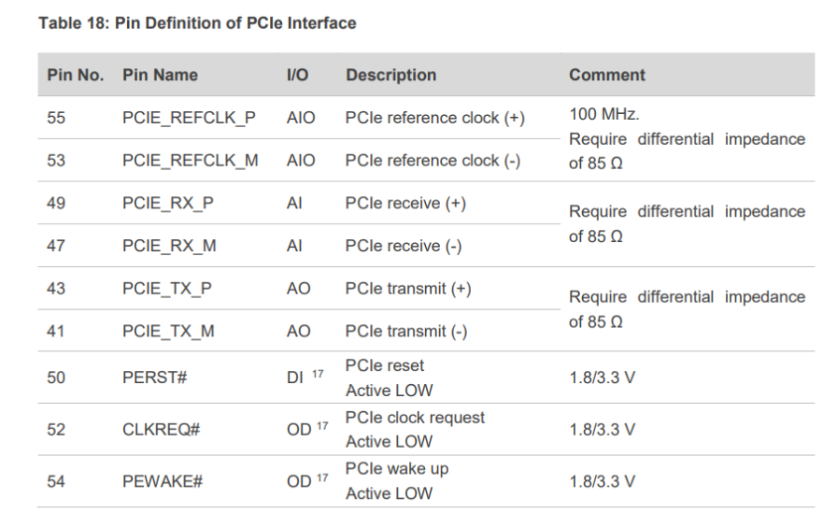Click the 'Pin No.' column header
Viewport: 837px width, 527px height.
click(x=75, y=75)
